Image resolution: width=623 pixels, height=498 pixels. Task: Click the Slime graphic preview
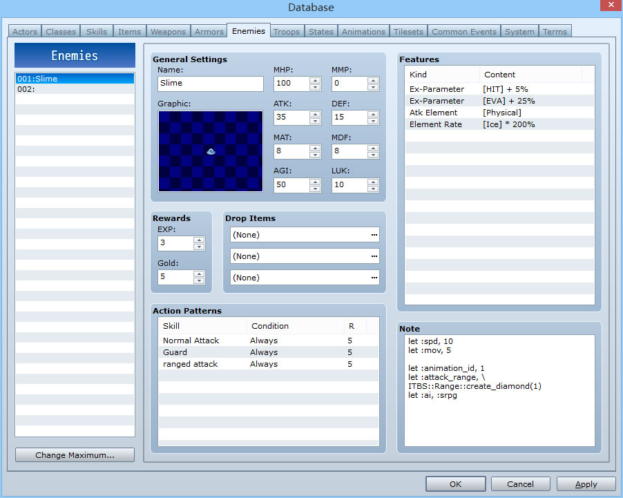(211, 151)
